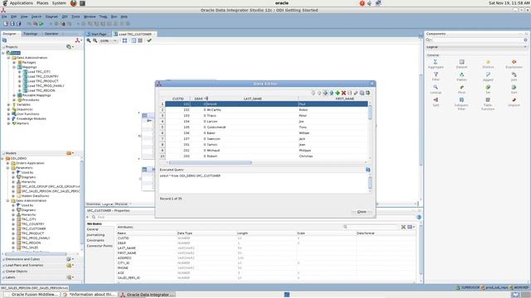Open the File menu

(x=4, y=17)
